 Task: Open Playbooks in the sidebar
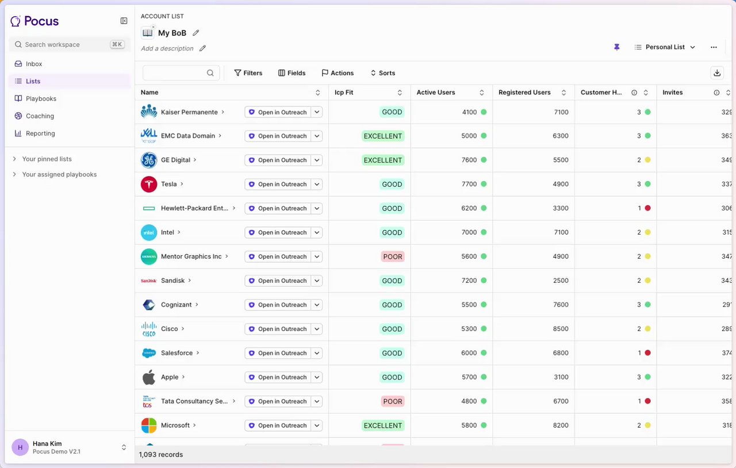pyautogui.click(x=70, y=98)
